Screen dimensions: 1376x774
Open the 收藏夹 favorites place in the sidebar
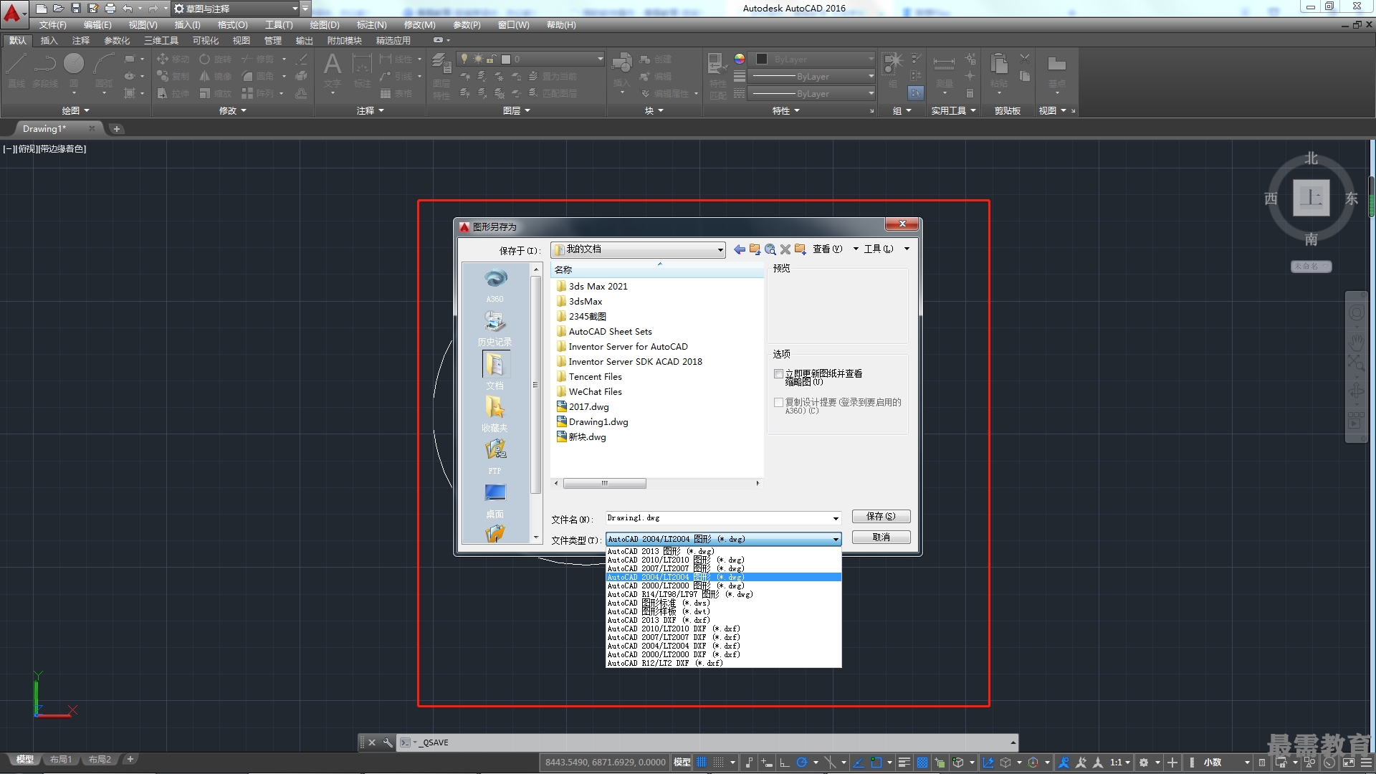495,414
